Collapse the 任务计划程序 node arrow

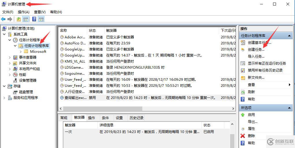coord(10,40)
